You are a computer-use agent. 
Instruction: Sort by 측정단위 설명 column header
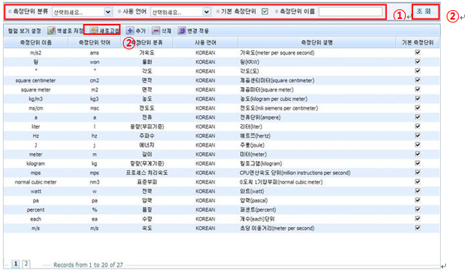[x=316, y=43]
